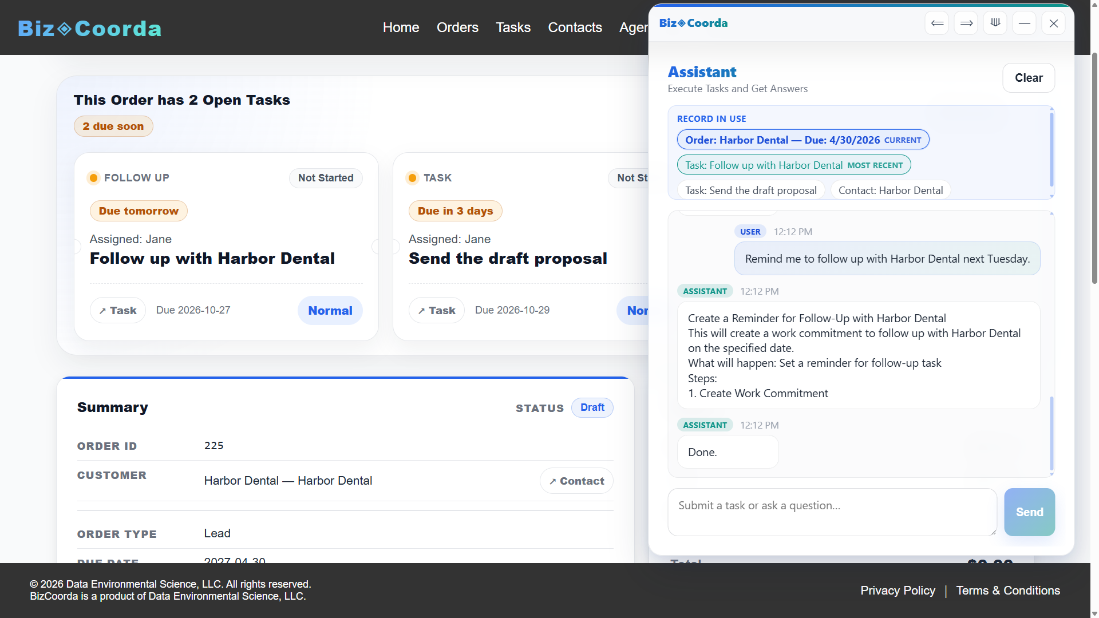Select the Contact: Harbor Dental record chip
The height and width of the screenshot is (618, 1099).
891,190
